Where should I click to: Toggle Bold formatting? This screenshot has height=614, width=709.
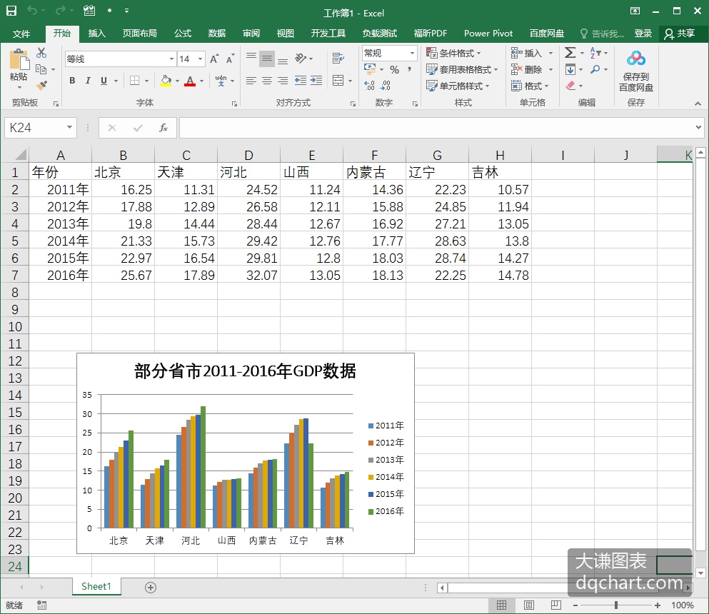click(72, 81)
